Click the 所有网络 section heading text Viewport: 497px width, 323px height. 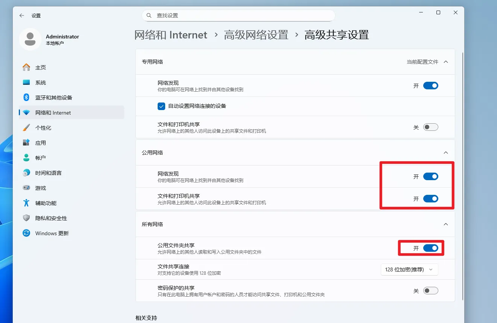click(152, 224)
